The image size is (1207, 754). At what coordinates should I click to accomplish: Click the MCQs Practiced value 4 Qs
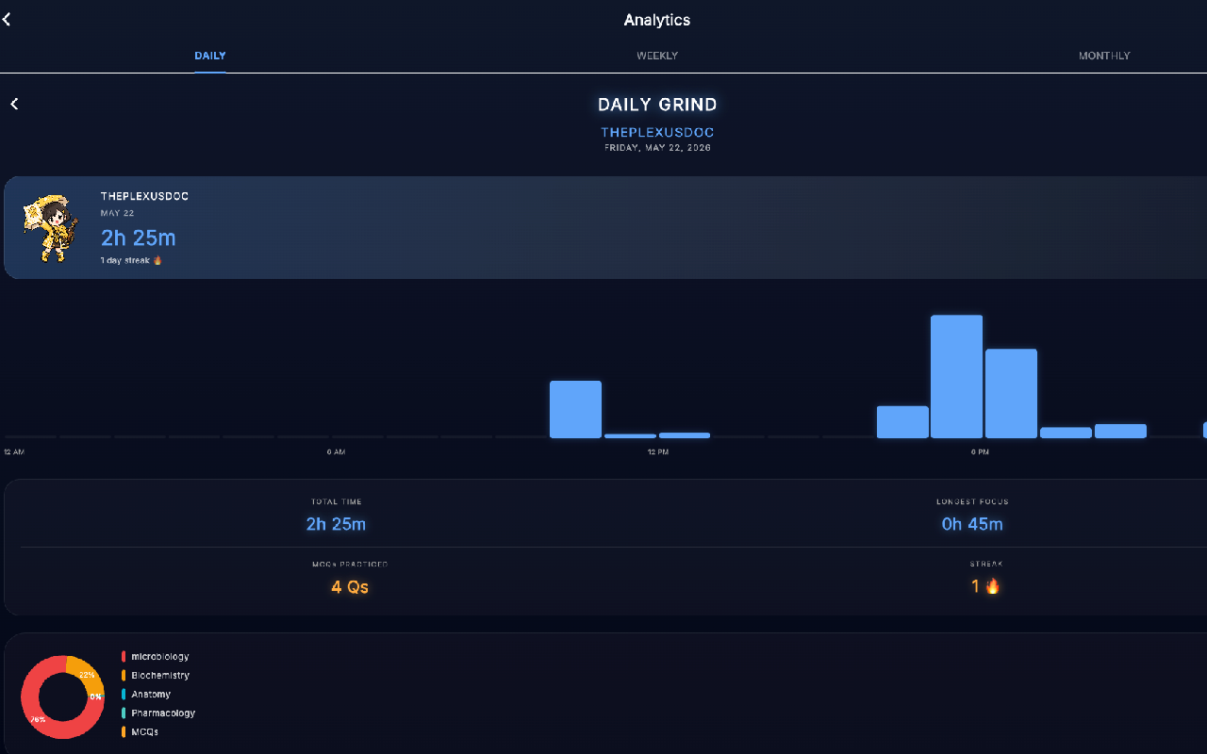(x=350, y=587)
